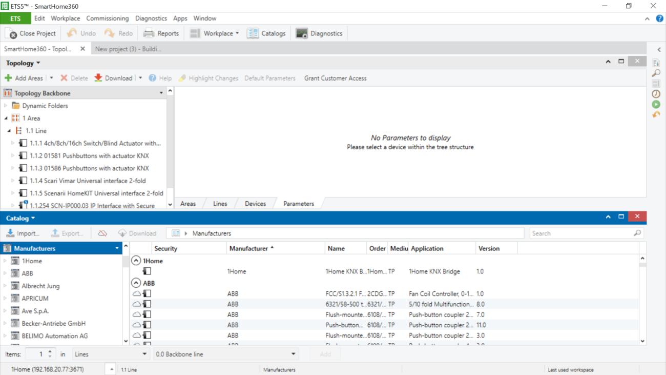
Task: Click the Import icon in Catalog
Action: click(x=10, y=233)
